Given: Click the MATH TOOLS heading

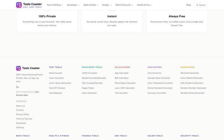Looking at the screenshot, I should click(23, 136).
